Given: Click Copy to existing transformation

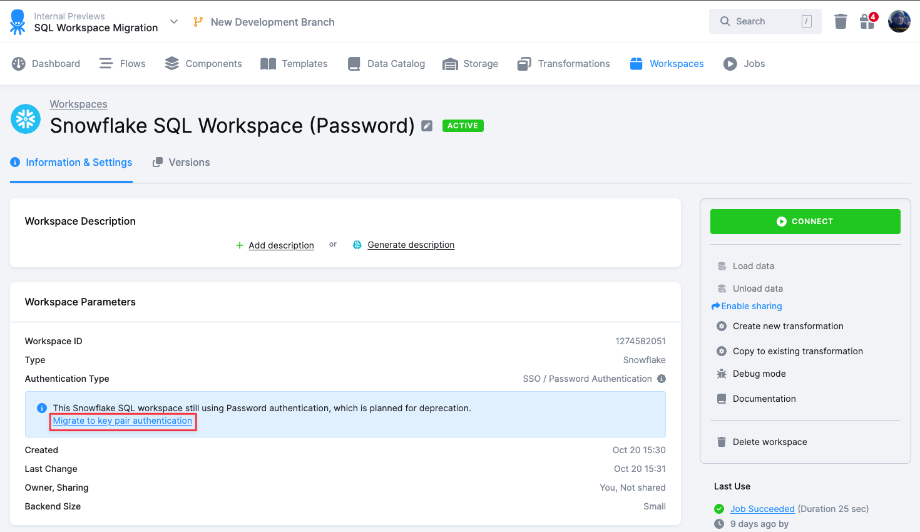Looking at the screenshot, I should click(x=797, y=351).
